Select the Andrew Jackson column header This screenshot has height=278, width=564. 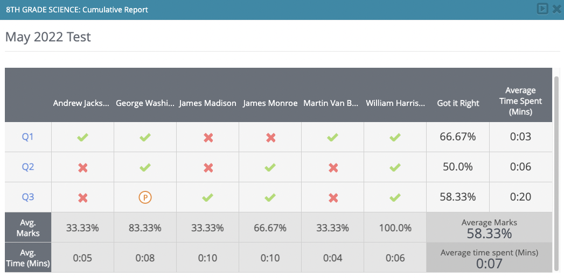pyautogui.click(x=81, y=103)
